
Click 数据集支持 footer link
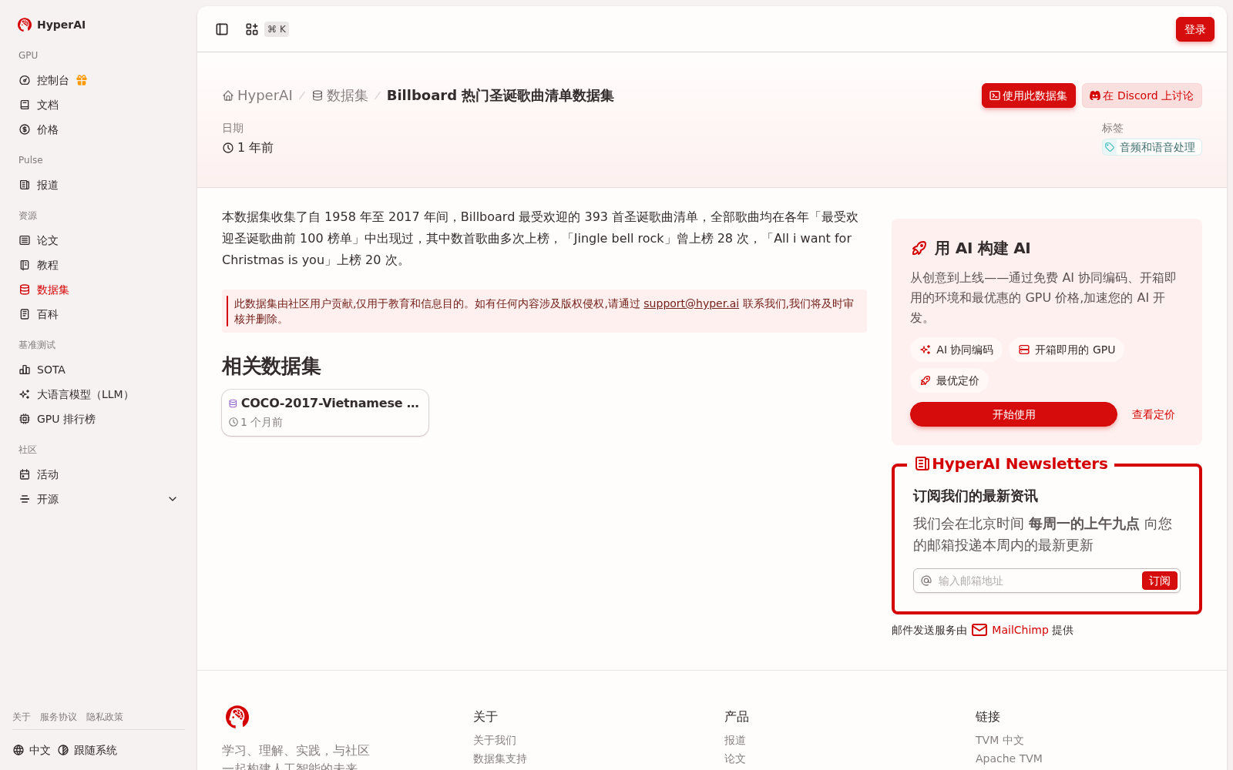(x=500, y=758)
